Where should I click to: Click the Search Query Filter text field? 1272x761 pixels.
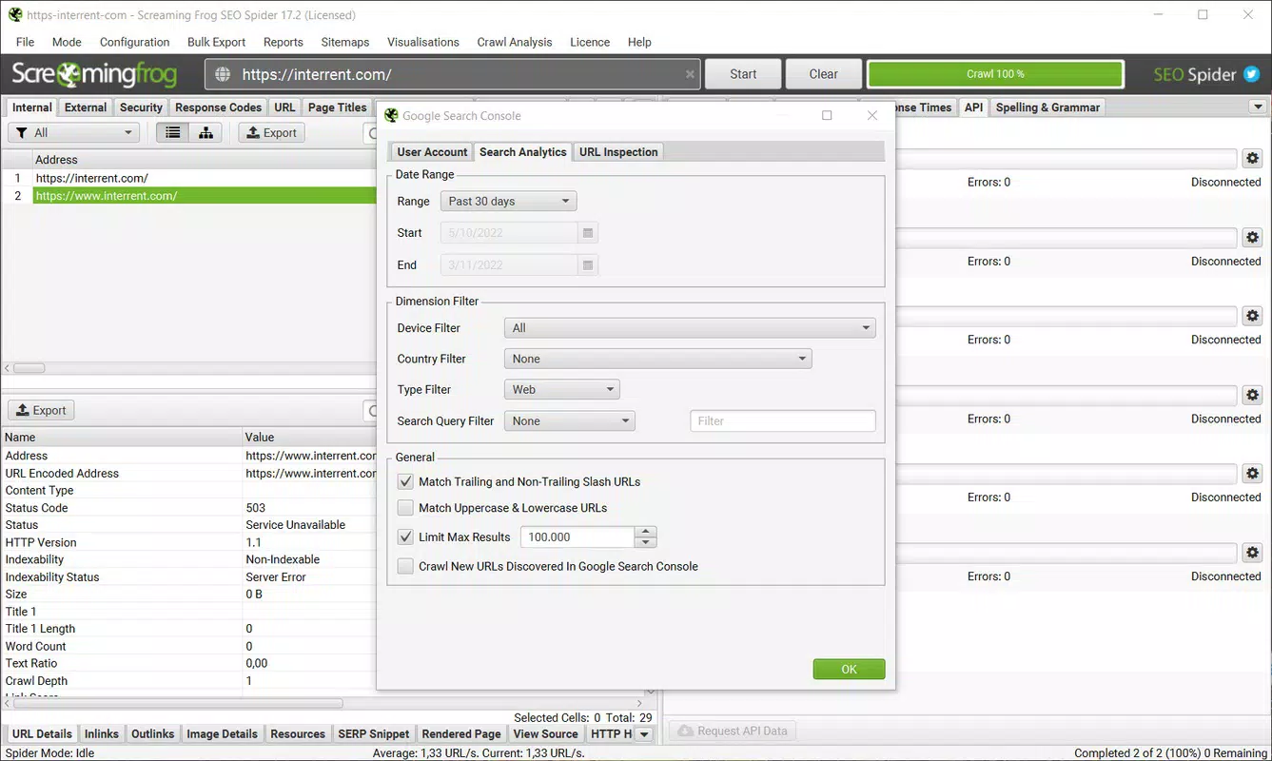coord(783,421)
